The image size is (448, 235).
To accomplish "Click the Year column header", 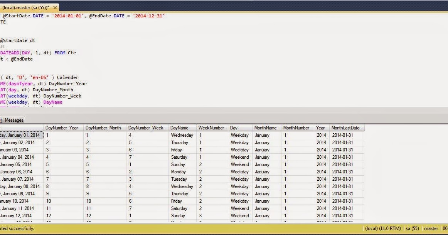I will pos(321,128).
